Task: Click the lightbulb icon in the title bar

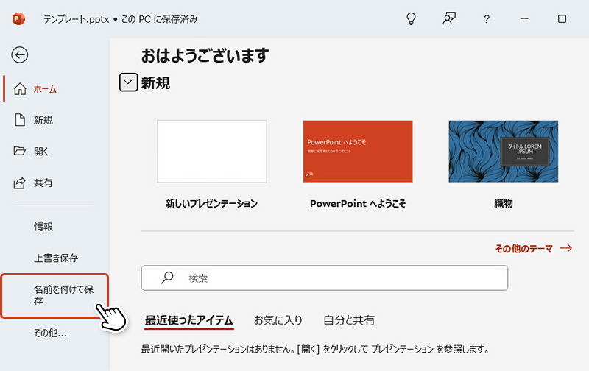Action: pos(412,19)
